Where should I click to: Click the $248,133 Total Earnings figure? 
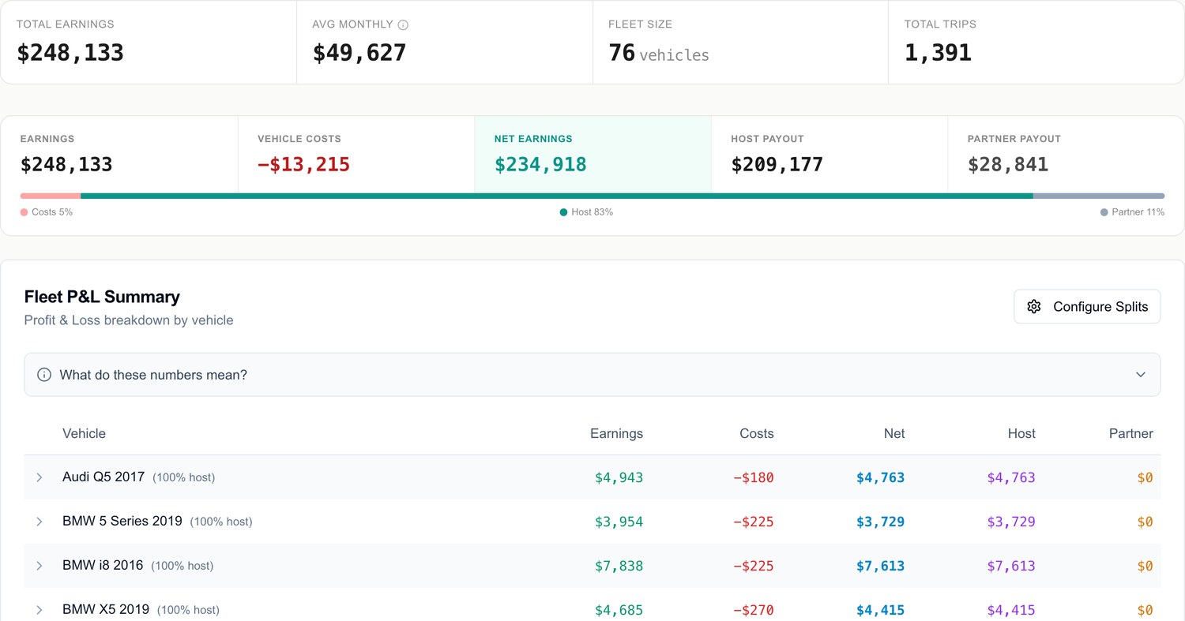pos(70,53)
